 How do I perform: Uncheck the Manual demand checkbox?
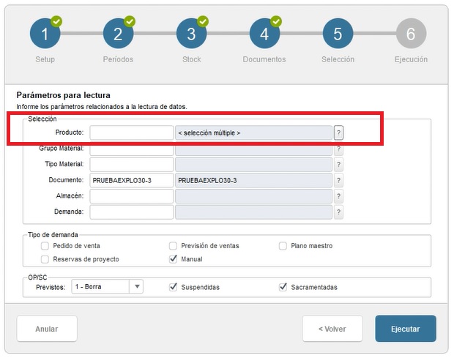[173, 259]
